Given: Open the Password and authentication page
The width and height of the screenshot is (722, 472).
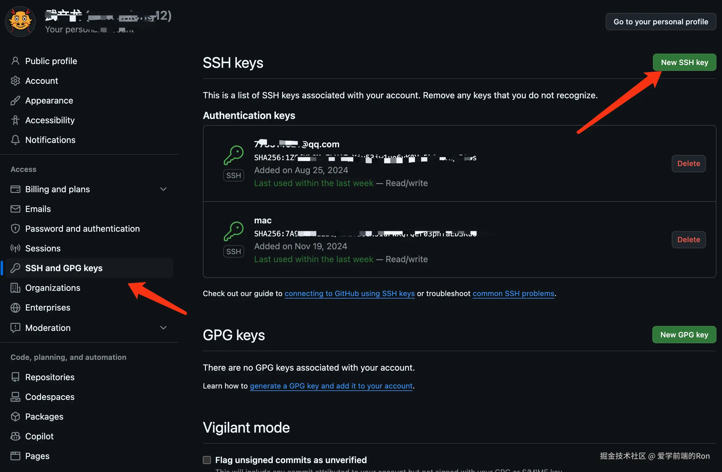Looking at the screenshot, I should (x=82, y=229).
